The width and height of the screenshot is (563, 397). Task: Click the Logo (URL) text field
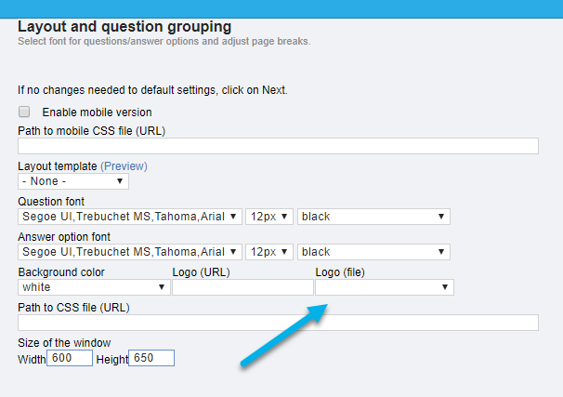click(x=242, y=287)
